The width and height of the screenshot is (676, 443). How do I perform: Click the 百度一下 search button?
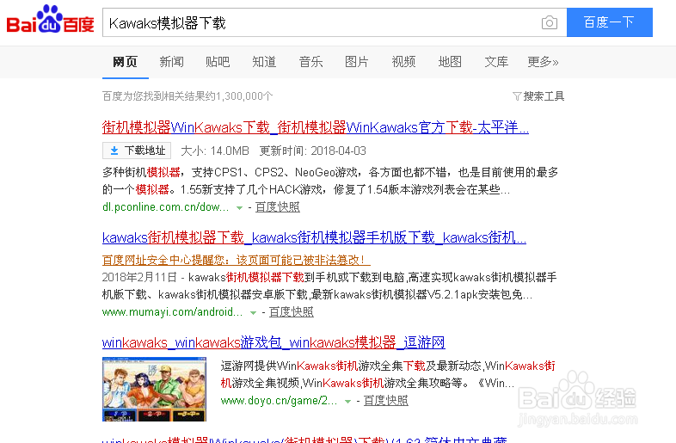pyautogui.click(x=609, y=22)
